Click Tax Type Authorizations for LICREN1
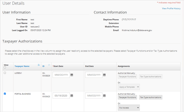Screen dimensions: 184x112 click(x=151, y=76)
